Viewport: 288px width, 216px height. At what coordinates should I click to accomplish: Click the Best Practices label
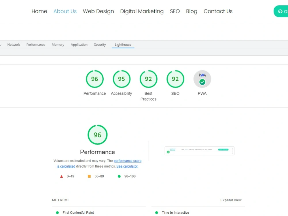[148, 96]
